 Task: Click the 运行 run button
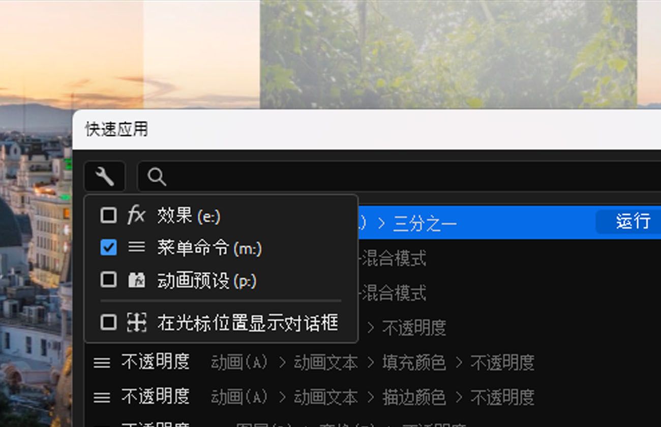633,222
